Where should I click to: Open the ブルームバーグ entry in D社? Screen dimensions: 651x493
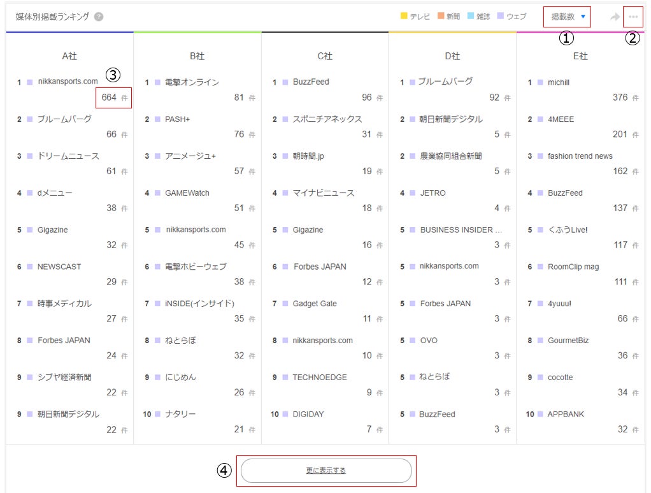point(445,82)
